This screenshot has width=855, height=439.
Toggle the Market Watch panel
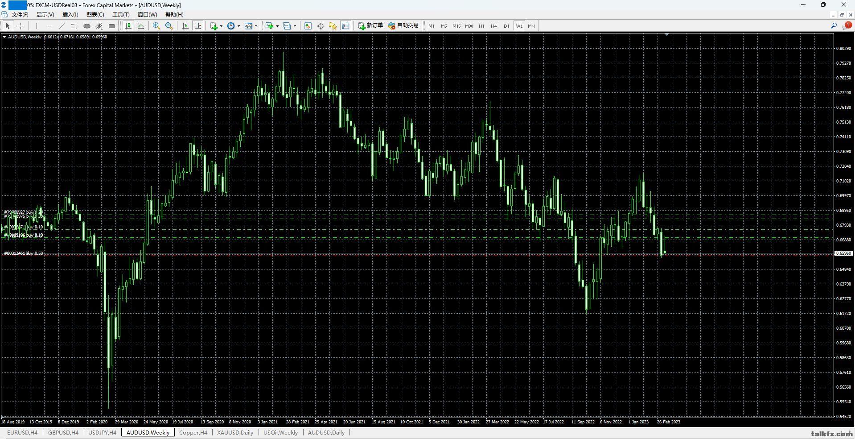308,26
